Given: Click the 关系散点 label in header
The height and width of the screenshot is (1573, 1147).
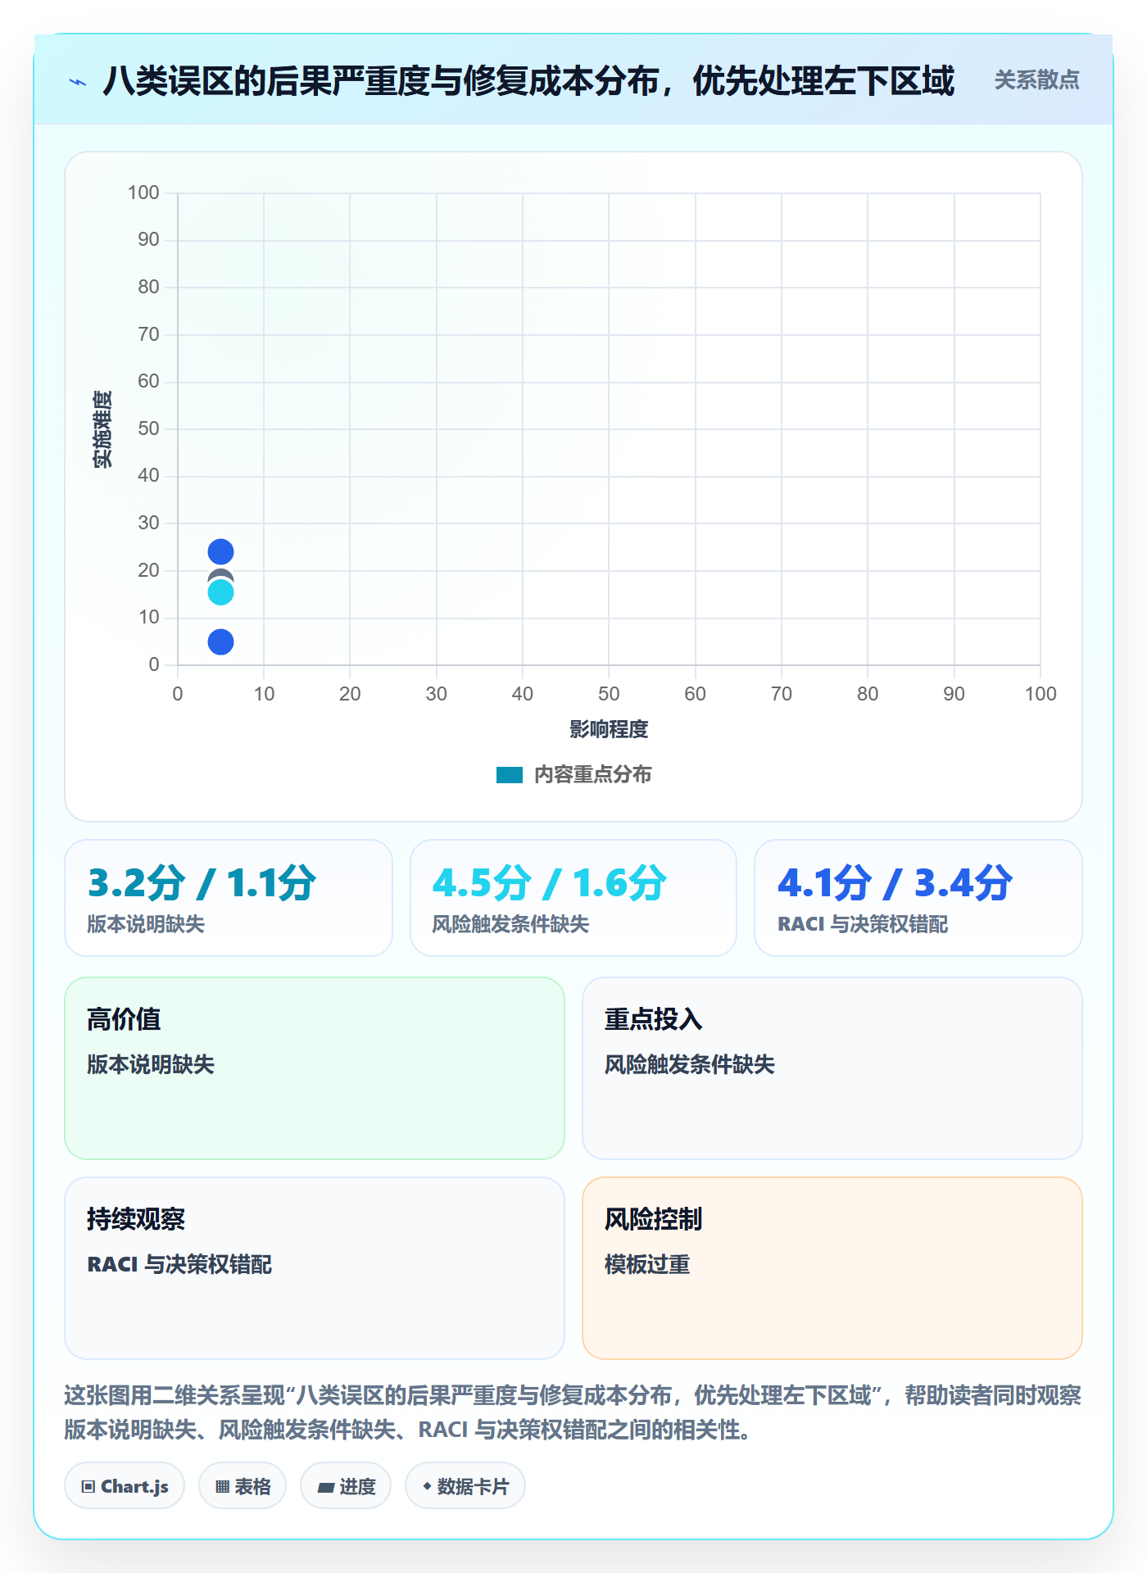Looking at the screenshot, I should 1036,80.
